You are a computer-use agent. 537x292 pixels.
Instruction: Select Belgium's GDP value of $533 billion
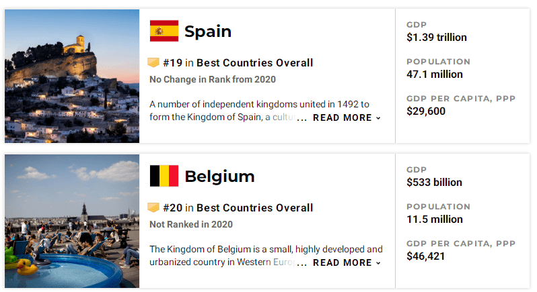pyautogui.click(x=434, y=183)
